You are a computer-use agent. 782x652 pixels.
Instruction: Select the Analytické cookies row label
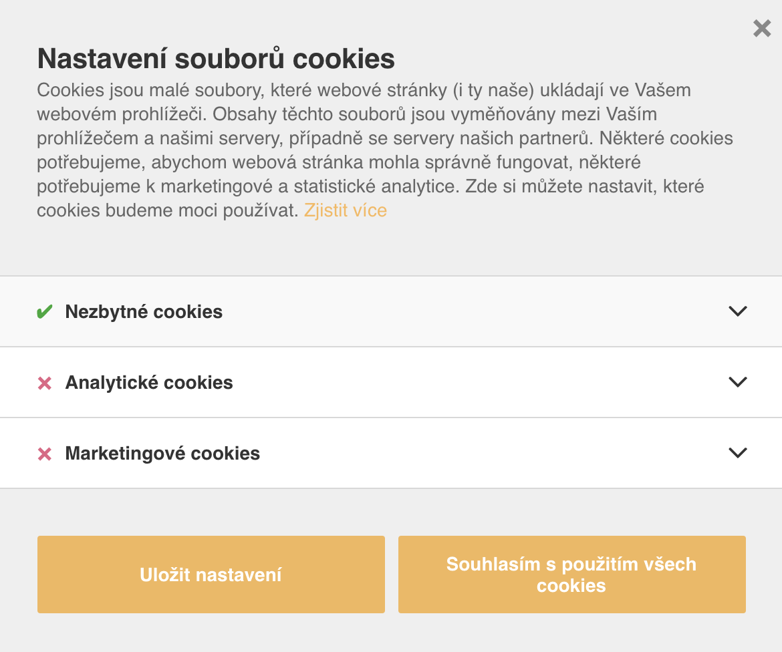148,382
